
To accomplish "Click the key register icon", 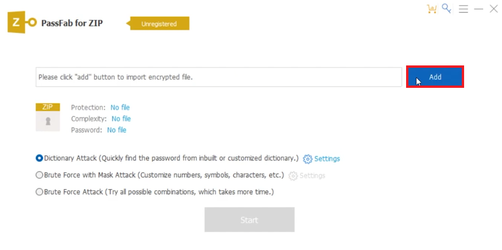I will pos(447,9).
